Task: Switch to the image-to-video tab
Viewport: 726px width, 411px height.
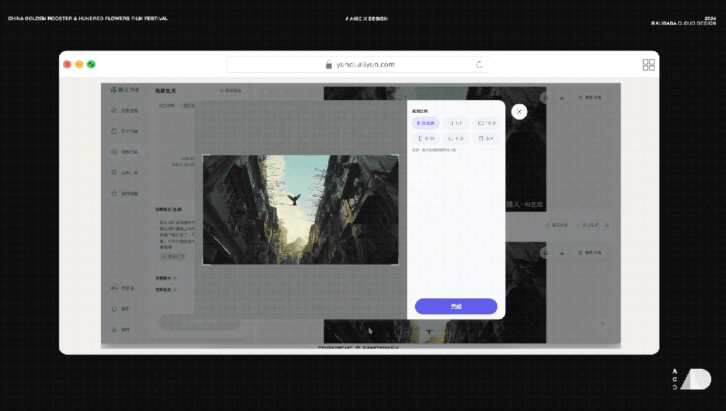Action: click(x=189, y=105)
